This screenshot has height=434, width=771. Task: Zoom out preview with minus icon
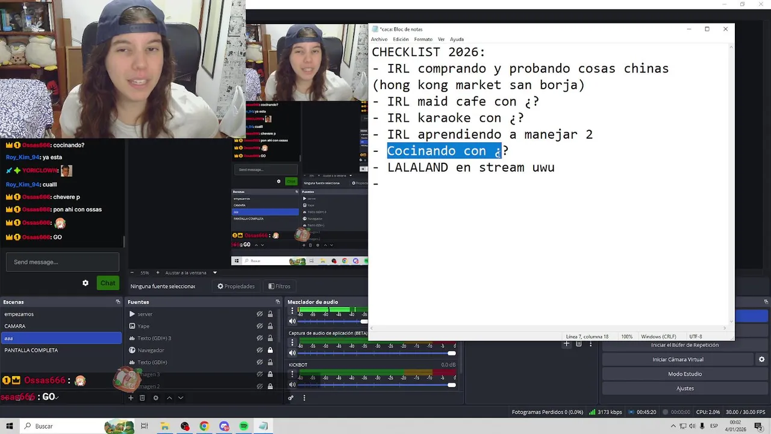coord(131,272)
